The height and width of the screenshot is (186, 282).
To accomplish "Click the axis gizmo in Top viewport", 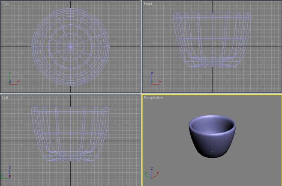I will pyautogui.click(x=12, y=79).
